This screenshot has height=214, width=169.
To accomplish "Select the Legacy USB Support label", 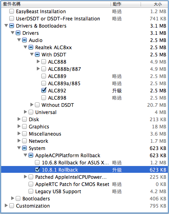I will click(58, 192).
